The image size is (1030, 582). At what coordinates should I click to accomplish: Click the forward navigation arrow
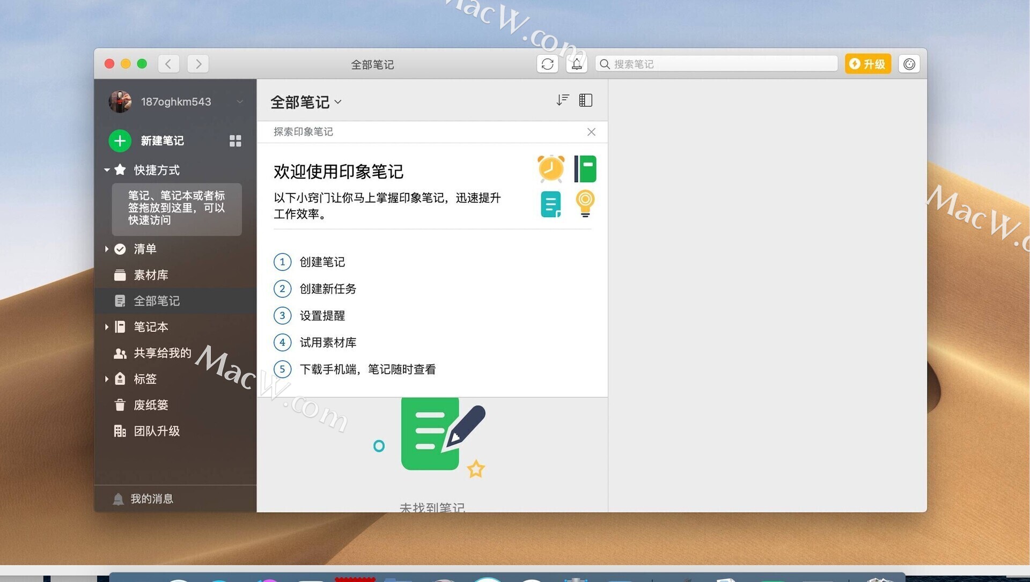tap(198, 64)
